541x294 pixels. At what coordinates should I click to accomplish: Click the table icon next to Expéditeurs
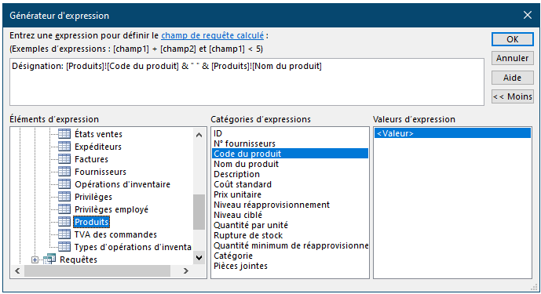(x=64, y=147)
